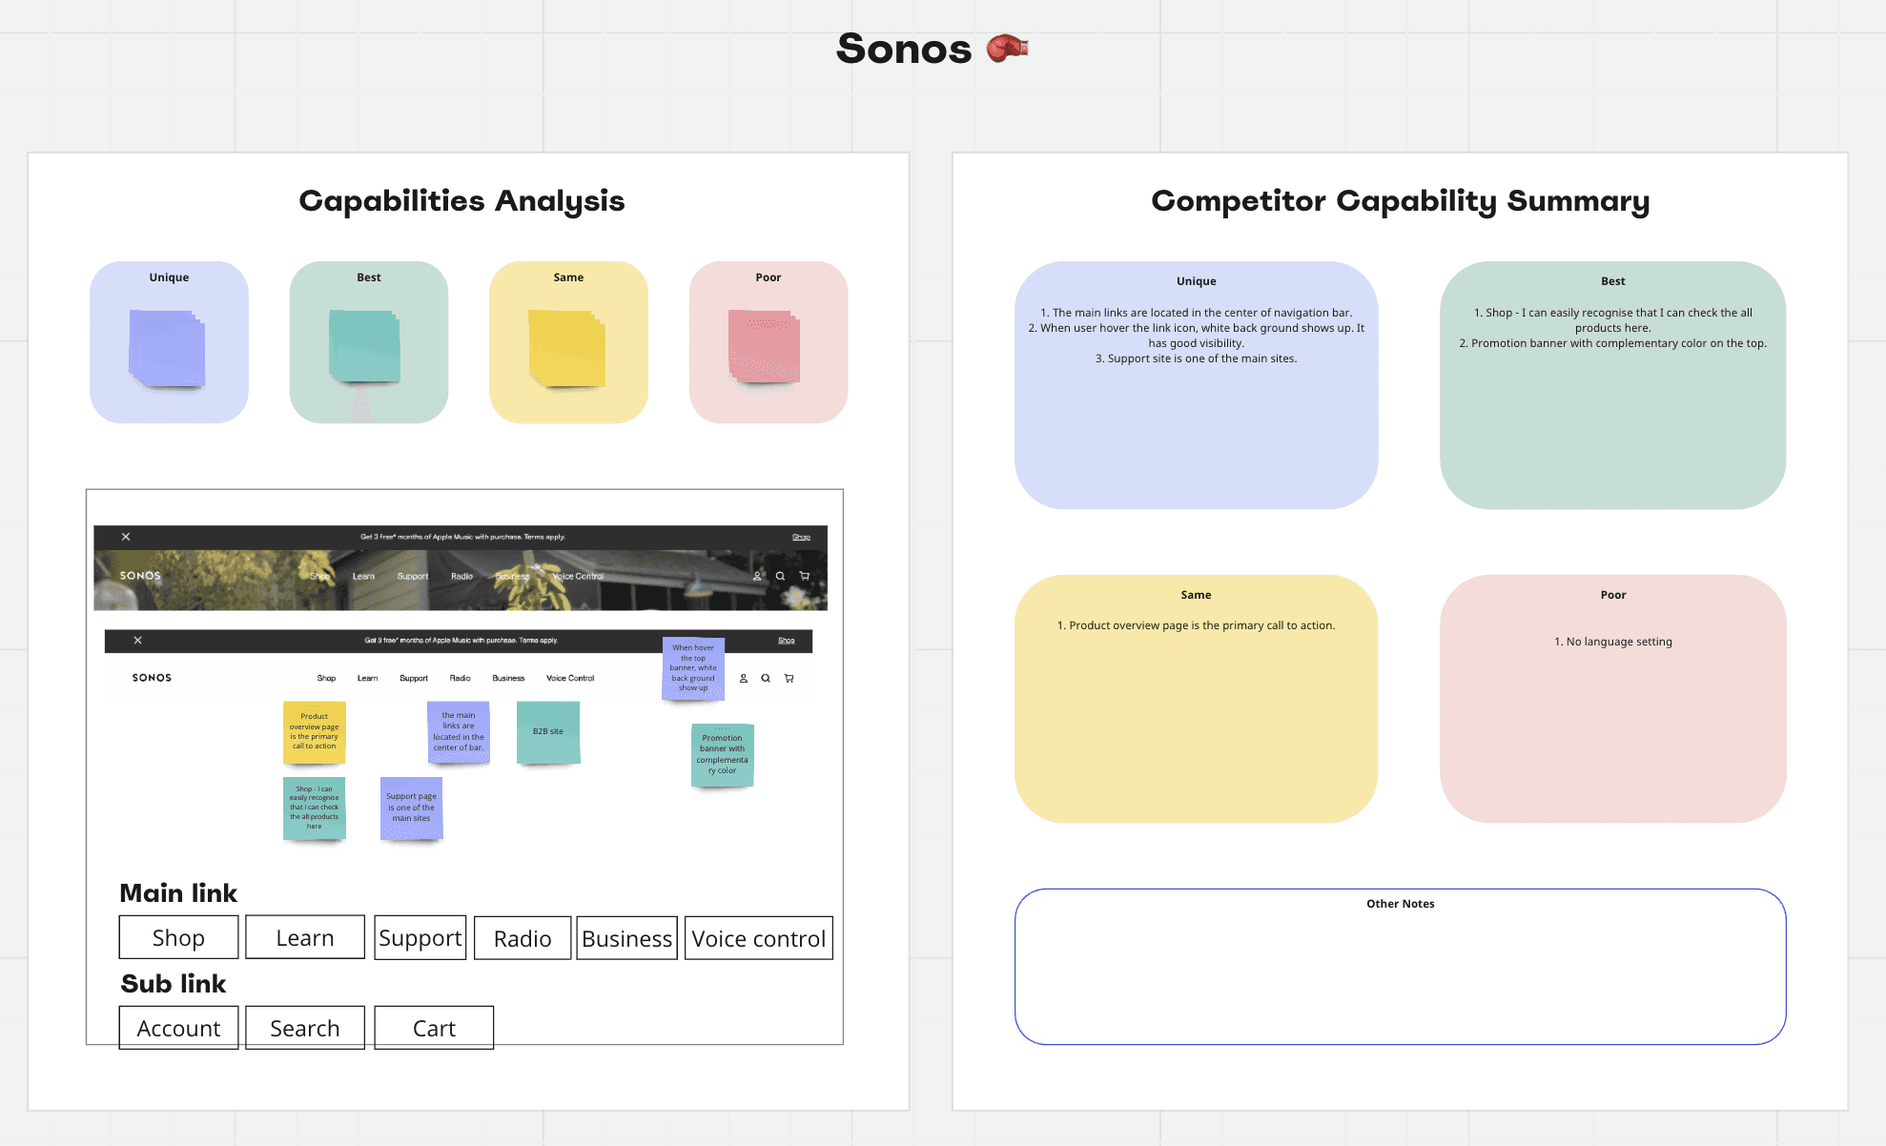This screenshot has width=1886, height=1146.
Task: Click the Voice control main link box
Action: [x=758, y=938]
